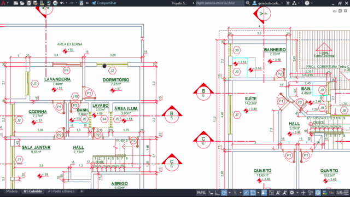Add a new layout tab
Image resolution: width=350 pixels, height=197 pixels.
click(81, 192)
